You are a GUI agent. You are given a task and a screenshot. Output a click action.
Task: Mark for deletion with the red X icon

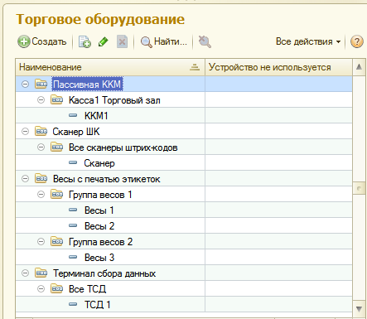coord(122,42)
